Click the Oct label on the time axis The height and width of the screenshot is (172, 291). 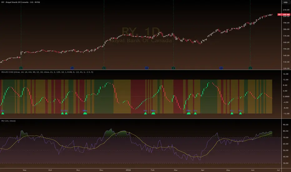(50, 170)
